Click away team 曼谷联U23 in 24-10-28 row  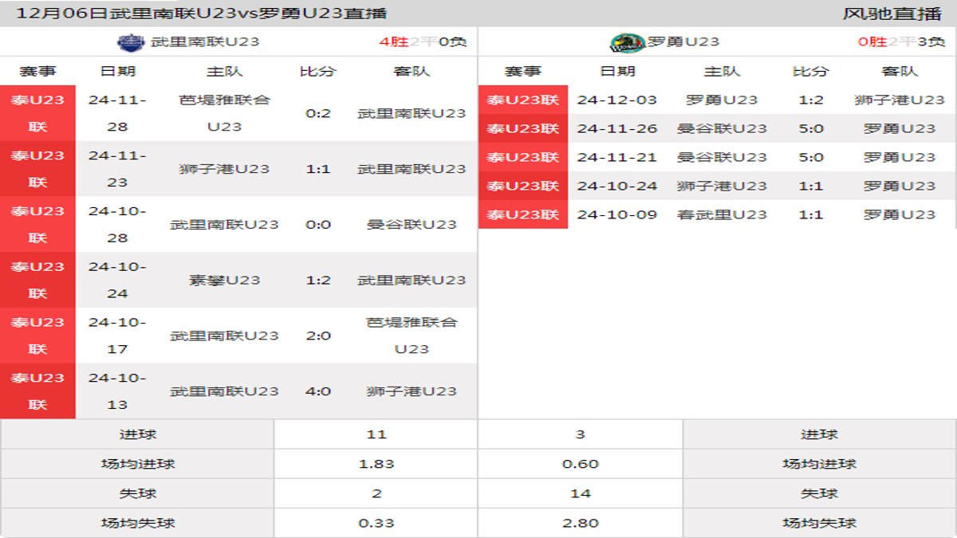[x=412, y=225]
